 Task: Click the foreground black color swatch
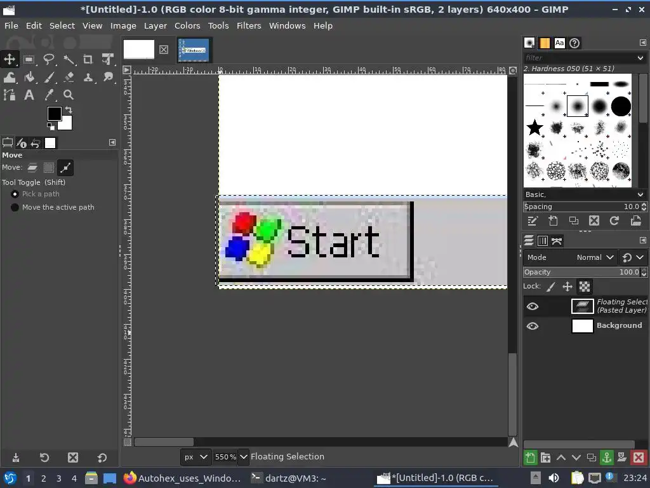[55, 113]
